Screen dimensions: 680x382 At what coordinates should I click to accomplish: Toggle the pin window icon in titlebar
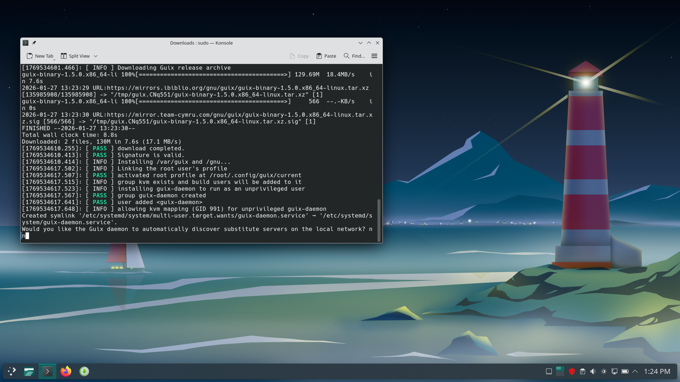click(34, 43)
